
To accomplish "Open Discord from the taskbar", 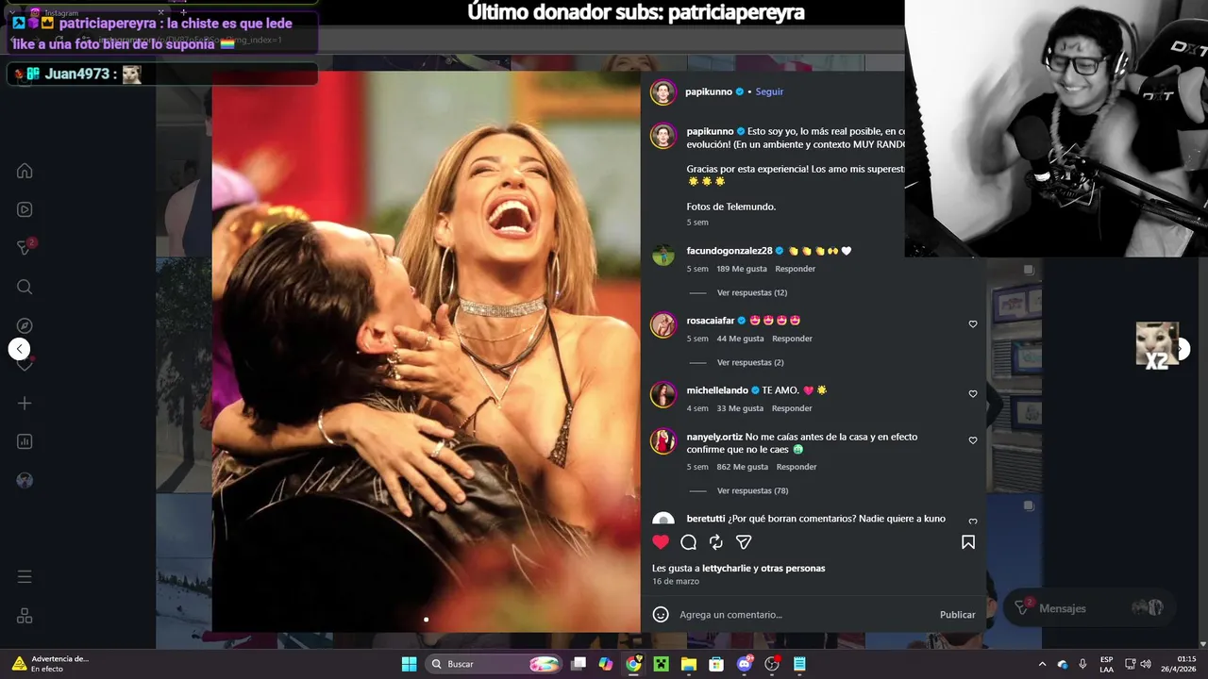I will tap(745, 664).
